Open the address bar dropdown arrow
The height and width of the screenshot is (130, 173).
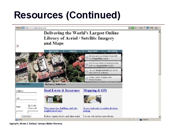129,28
